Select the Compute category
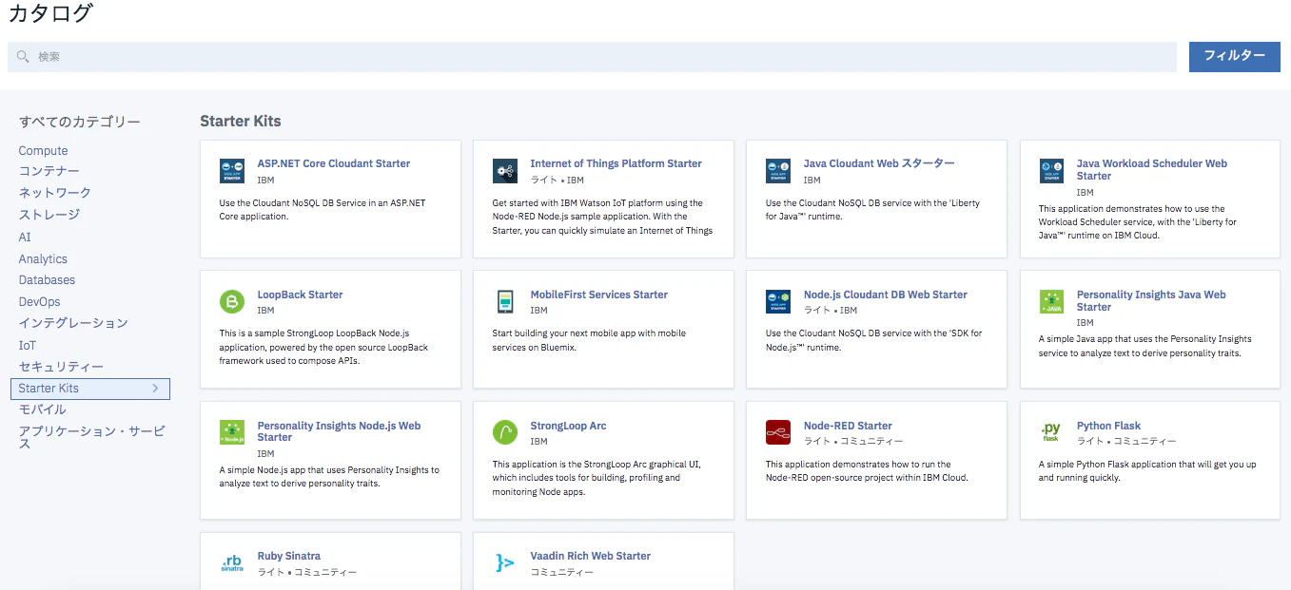Image resolution: width=1291 pixels, height=590 pixels. pyautogui.click(x=44, y=151)
